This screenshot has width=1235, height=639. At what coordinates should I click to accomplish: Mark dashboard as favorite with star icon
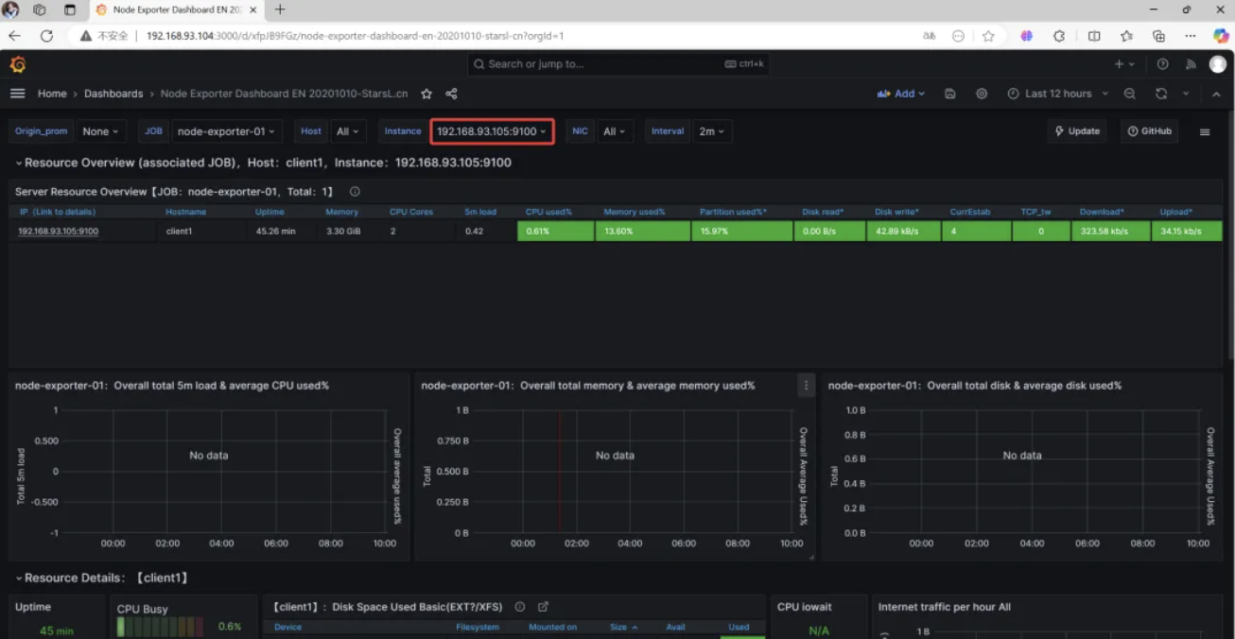[426, 94]
